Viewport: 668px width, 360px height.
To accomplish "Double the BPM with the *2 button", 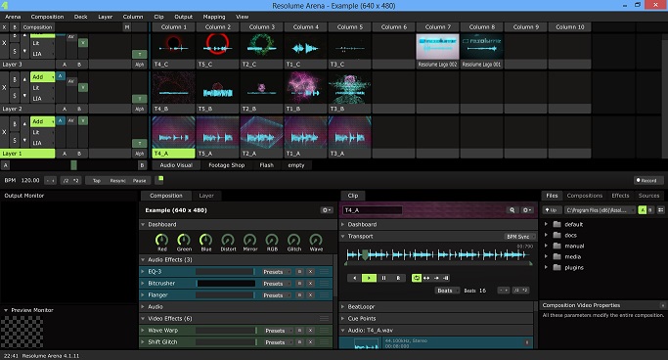I will click(x=76, y=181).
